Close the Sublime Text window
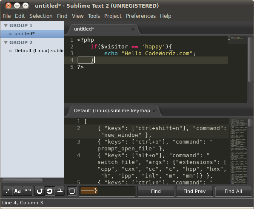This screenshot has width=254, height=209. click(x=9, y=6)
